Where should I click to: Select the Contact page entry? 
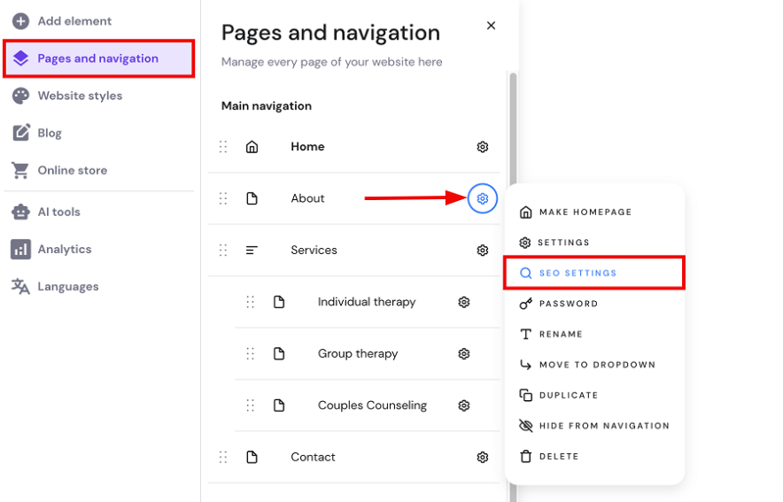click(x=313, y=457)
